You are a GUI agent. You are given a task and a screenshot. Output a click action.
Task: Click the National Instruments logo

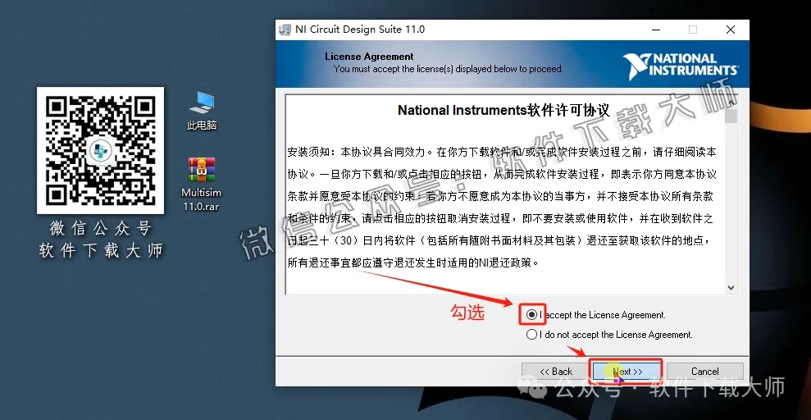680,66
